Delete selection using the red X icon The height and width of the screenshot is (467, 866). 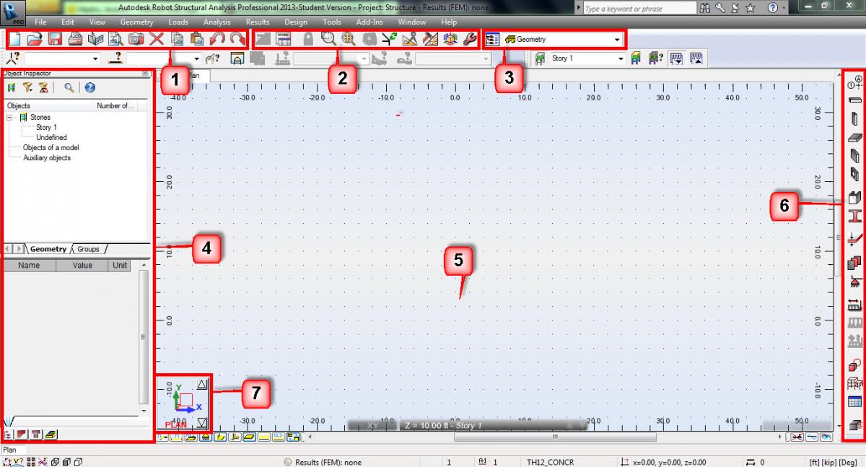click(x=156, y=40)
